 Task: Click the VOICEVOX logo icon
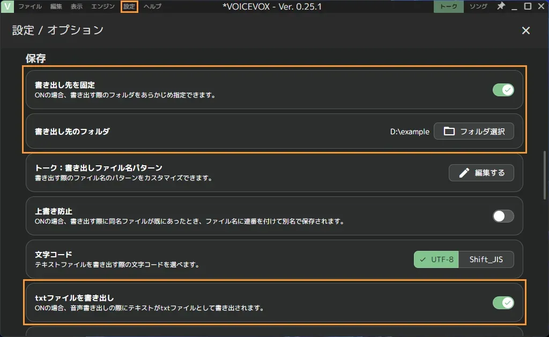(8, 6)
